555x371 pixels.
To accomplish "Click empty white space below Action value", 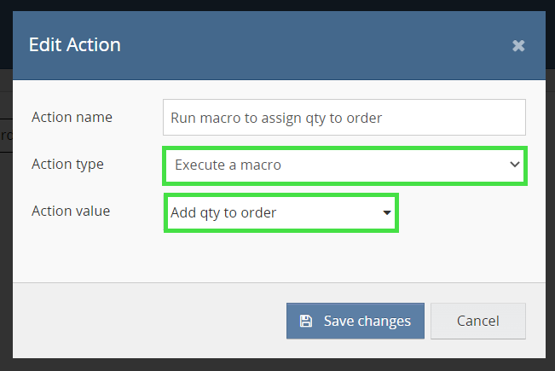I will click(281, 256).
